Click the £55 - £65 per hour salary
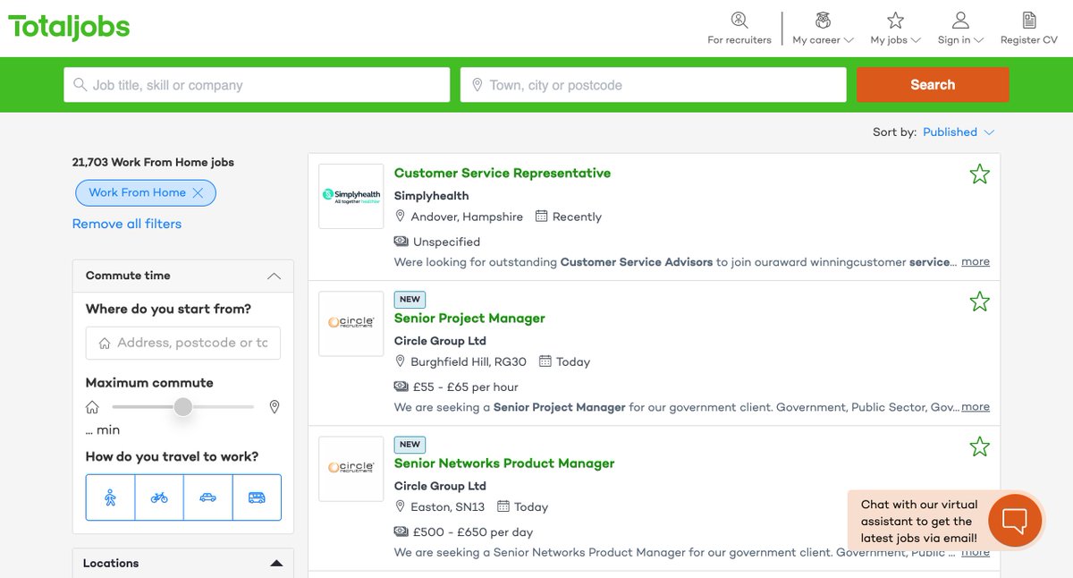The height and width of the screenshot is (578, 1073). click(x=465, y=387)
